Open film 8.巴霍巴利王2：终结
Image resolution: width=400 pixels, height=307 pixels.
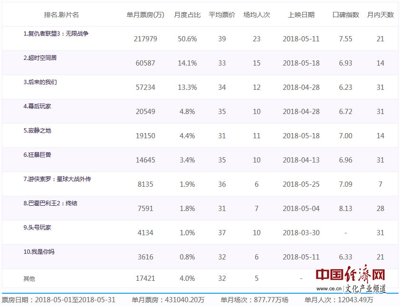coord(50,203)
